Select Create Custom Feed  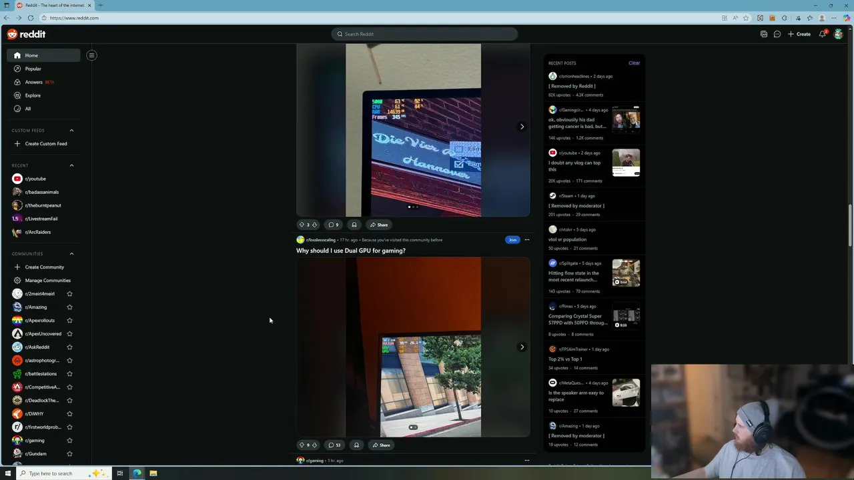click(44, 144)
